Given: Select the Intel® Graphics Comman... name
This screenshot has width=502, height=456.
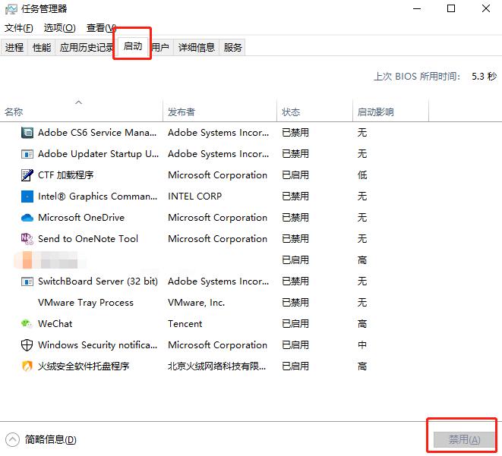Looking at the screenshot, I should click(98, 197).
